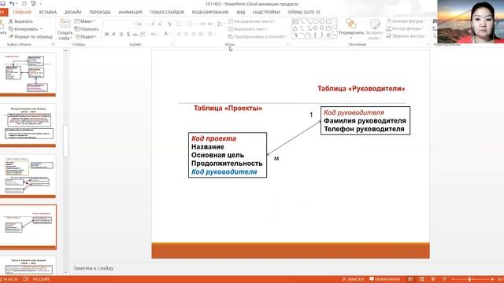Select the Rectangle shape in shapes gallery
Viewport: 504px width, 283px height.
pos(315,22)
